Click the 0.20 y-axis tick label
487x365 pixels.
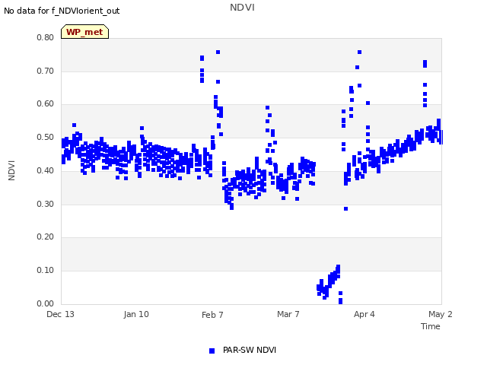[46, 236]
